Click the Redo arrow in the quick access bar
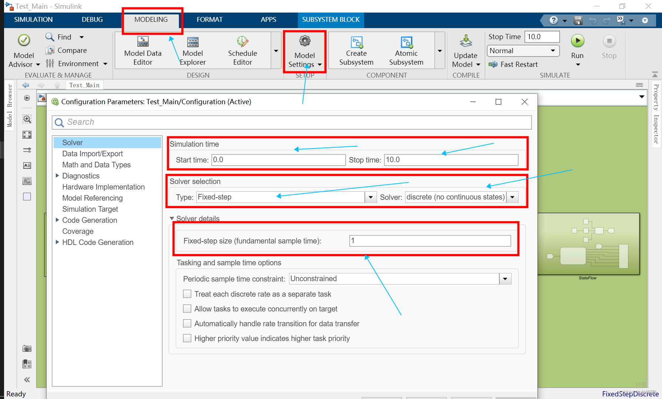The image size is (662, 399). (607, 21)
